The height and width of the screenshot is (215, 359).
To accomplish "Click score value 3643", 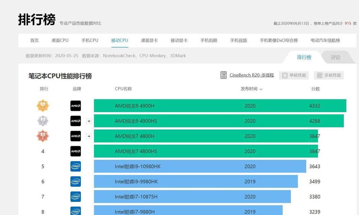I will pyautogui.click(x=315, y=166).
